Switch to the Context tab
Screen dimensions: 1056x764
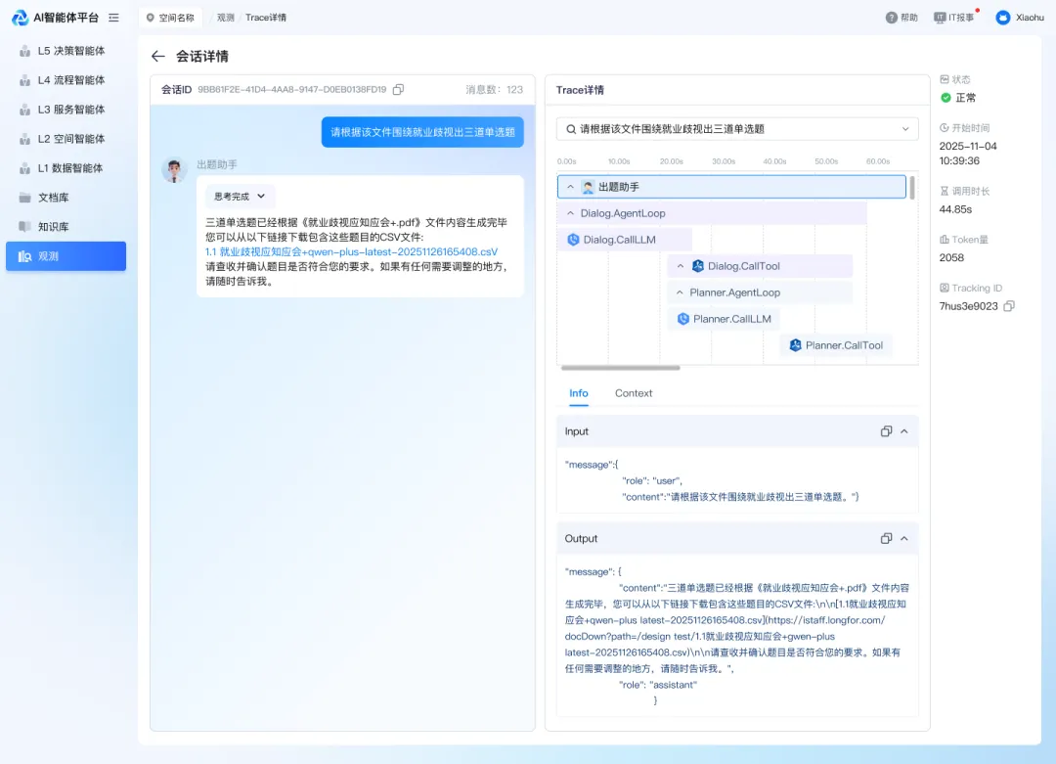[x=633, y=393]
